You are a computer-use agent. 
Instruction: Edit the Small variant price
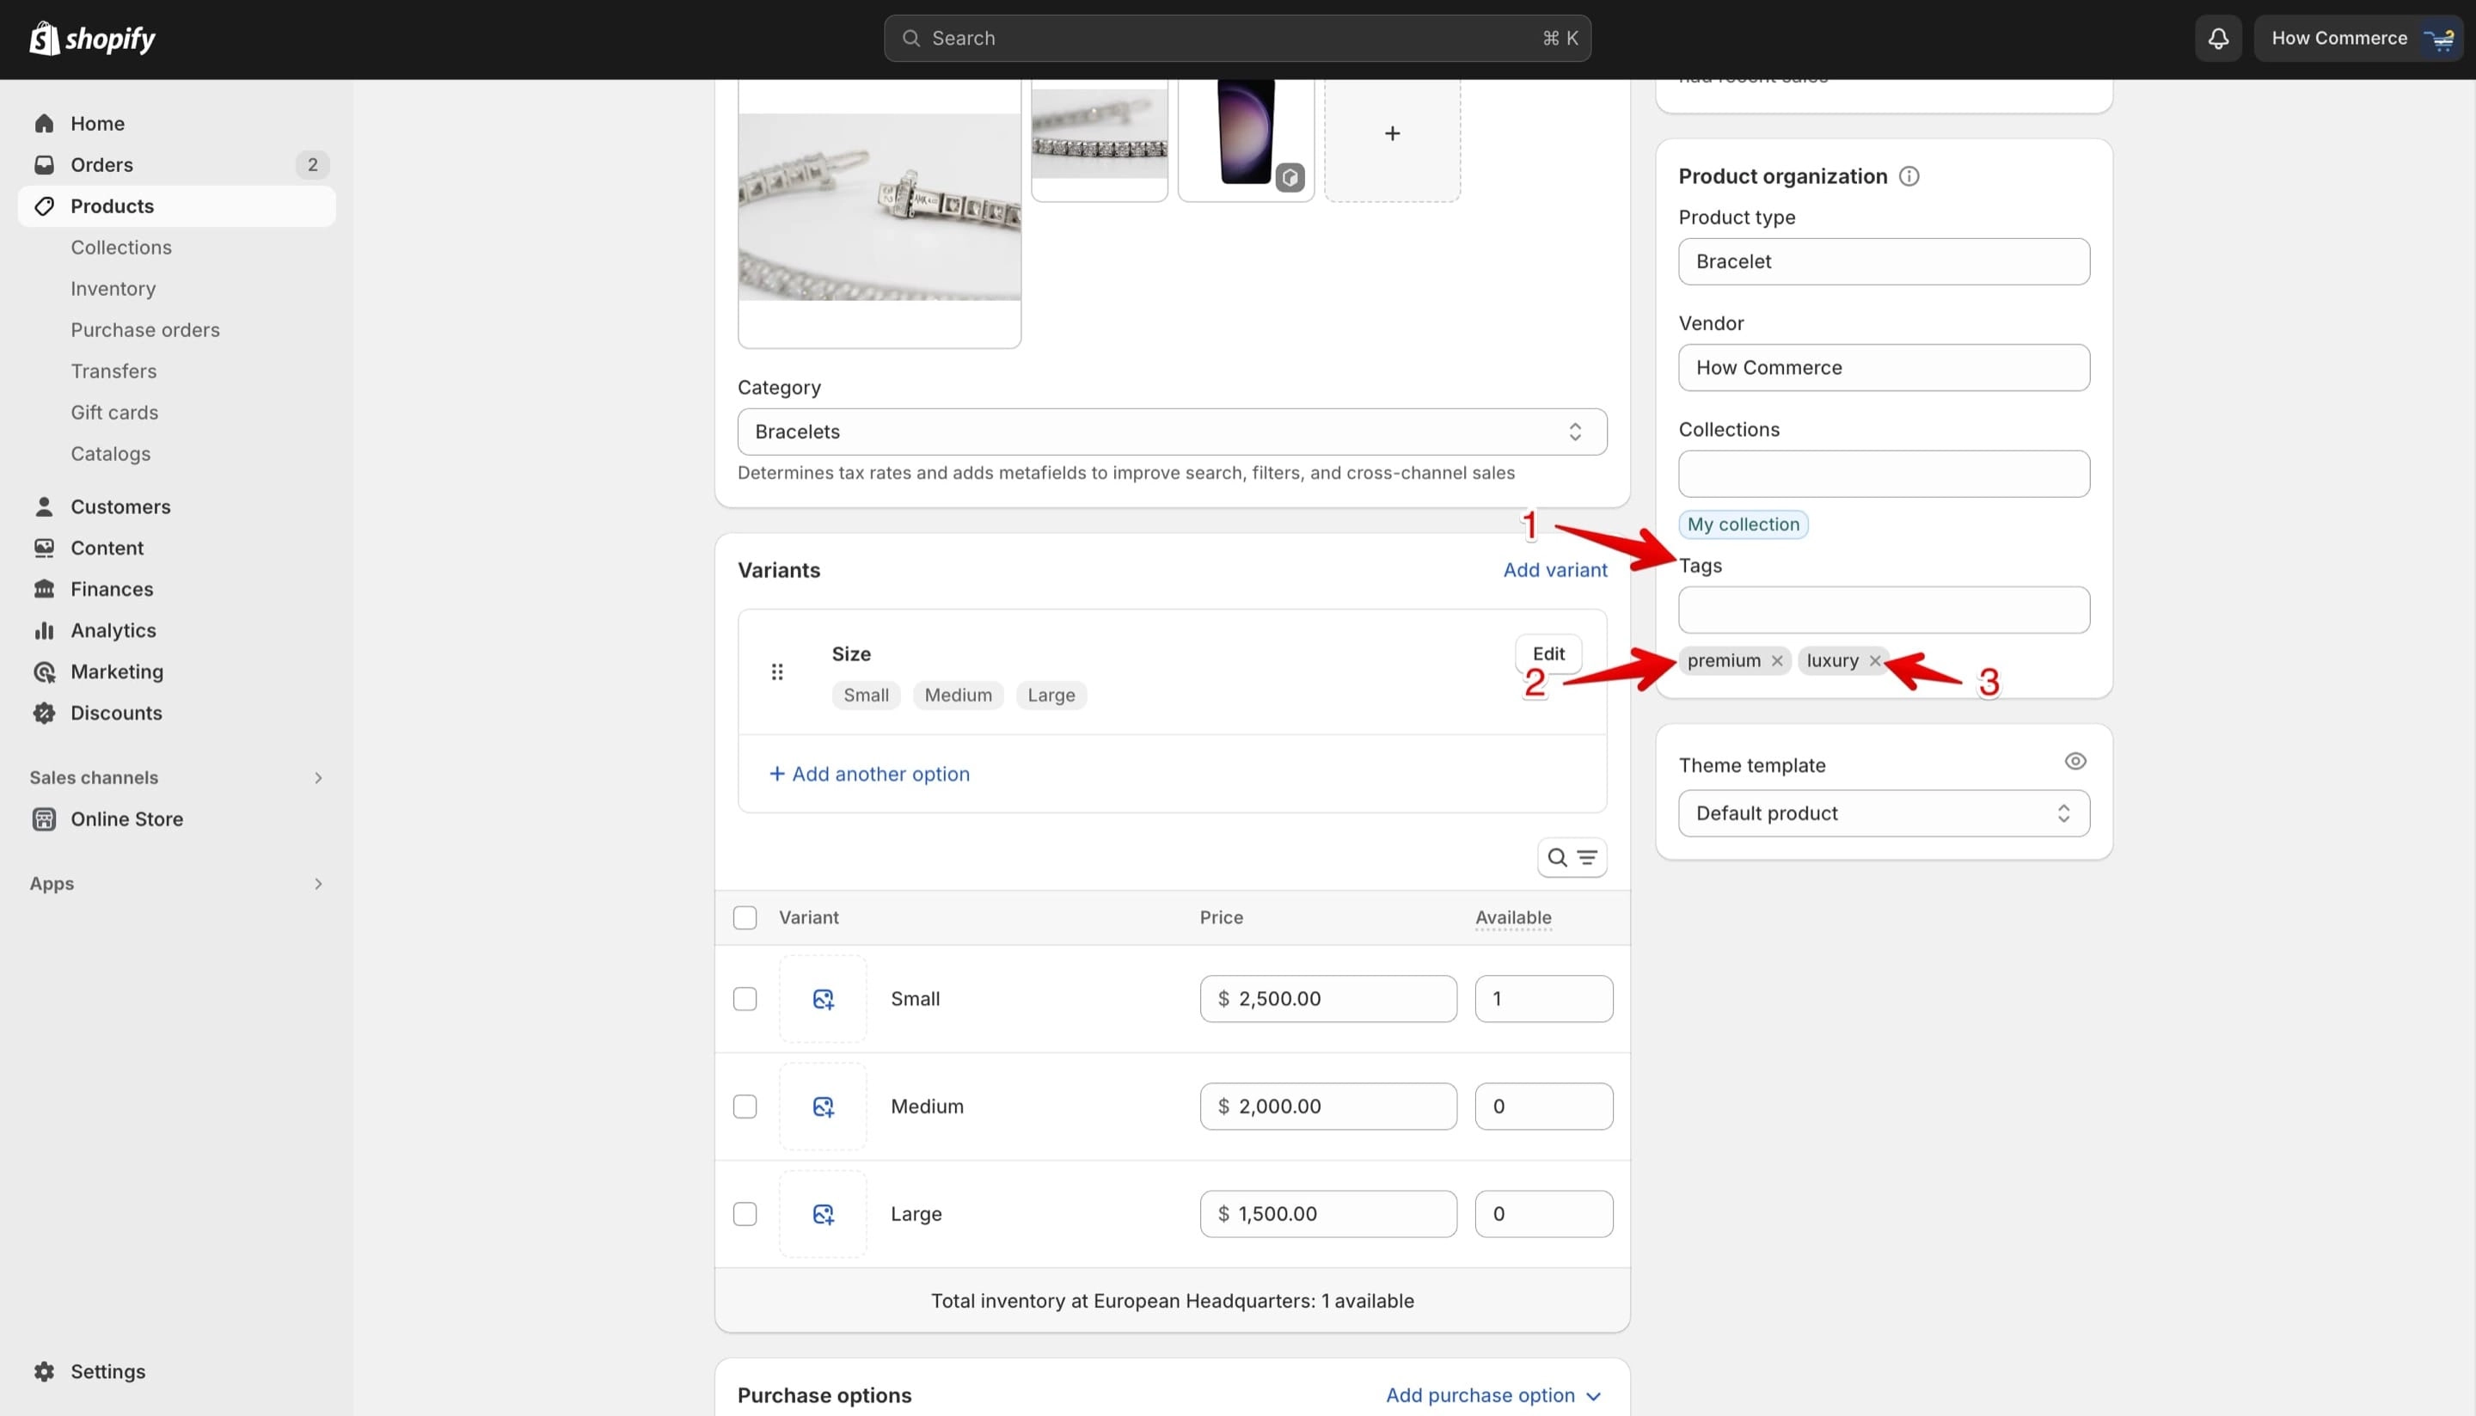click(1327, 999)
